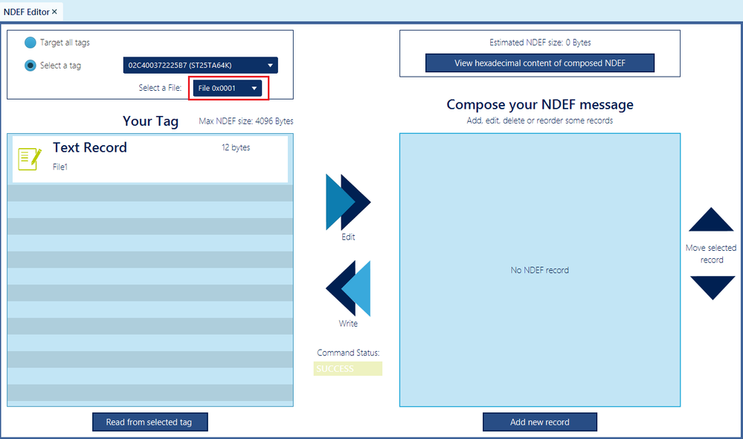Click the No NDEF record compose area
Image resolution: width=743 pixels, height=439 pixels.
[540, 270]
